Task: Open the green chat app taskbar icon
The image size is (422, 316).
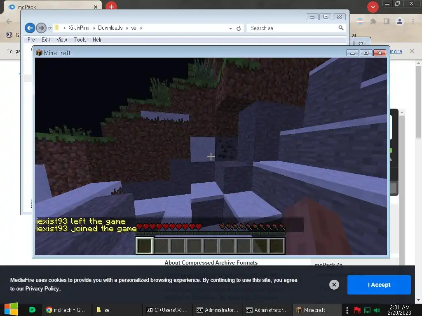Action: click(x=32, y=310)
